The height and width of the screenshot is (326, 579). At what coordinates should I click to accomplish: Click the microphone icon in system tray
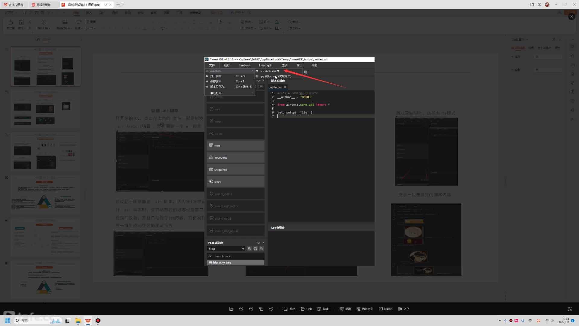[523, 321]
